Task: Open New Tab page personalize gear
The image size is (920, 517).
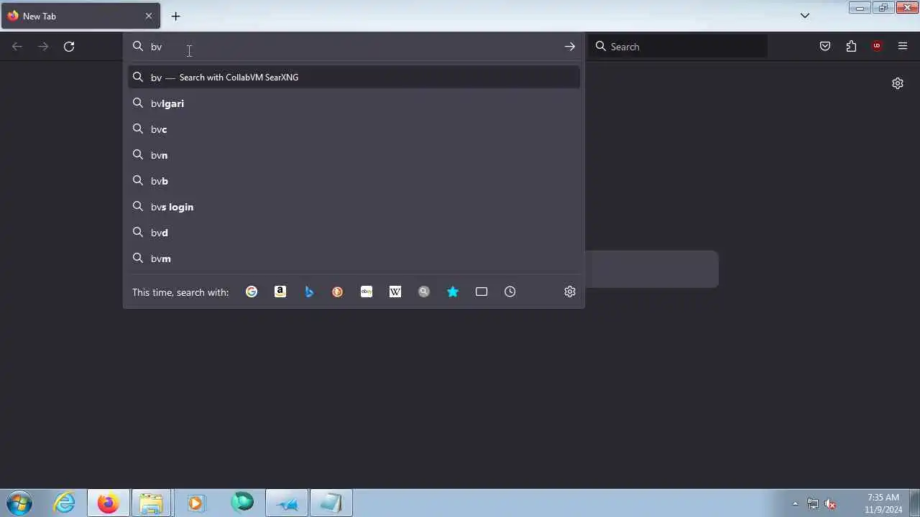Action: point(898,83)
